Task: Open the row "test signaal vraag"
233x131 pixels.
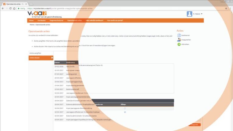Action: [73, 70]
